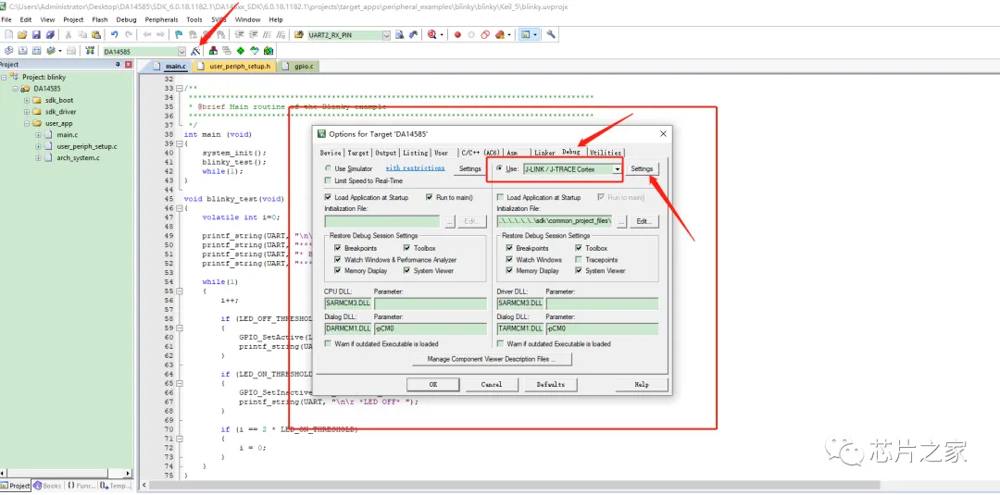The image size is (1000, 495).
Task: Click the 'with restrictions' link
Action: pos(415,168)
